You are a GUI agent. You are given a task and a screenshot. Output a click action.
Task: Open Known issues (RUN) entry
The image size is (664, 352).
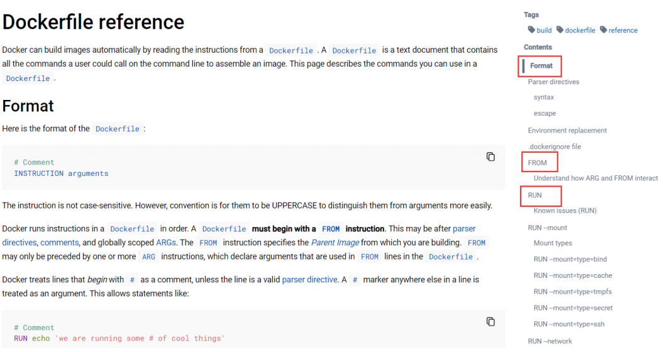tap(565, 211)
